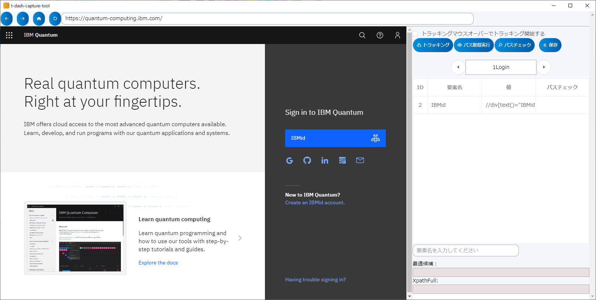Click the パスチェック column header
This screenshot has height=300, width=596.
coord(562,87)
